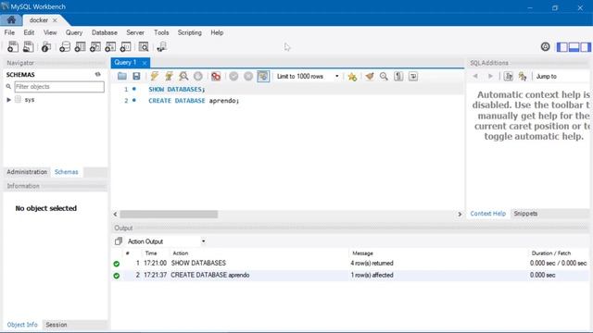Viewport: 593px width, 333px height.
Task: Switch to the Administration tab
Action: pyautogui.click(x=27, y=172)
